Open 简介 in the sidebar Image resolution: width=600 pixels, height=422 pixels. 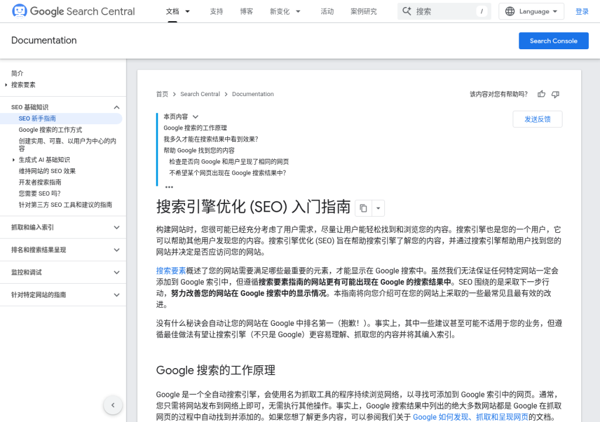[17, 73]
